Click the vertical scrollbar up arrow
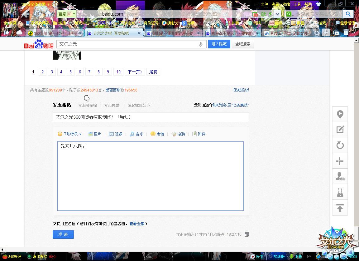Image resolution: width=359 pixels, height=261 pixels. pyautogui.click(x=356, y=40)
